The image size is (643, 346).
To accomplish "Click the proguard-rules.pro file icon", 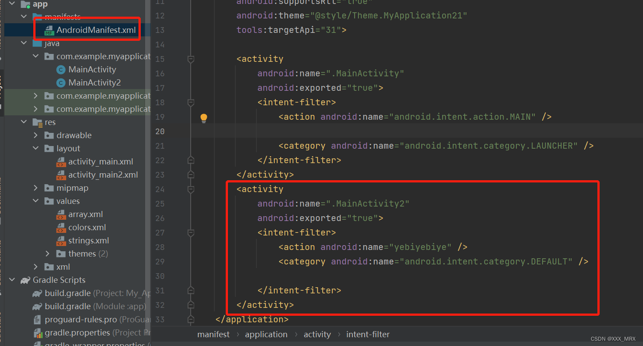I will [37, 319].
